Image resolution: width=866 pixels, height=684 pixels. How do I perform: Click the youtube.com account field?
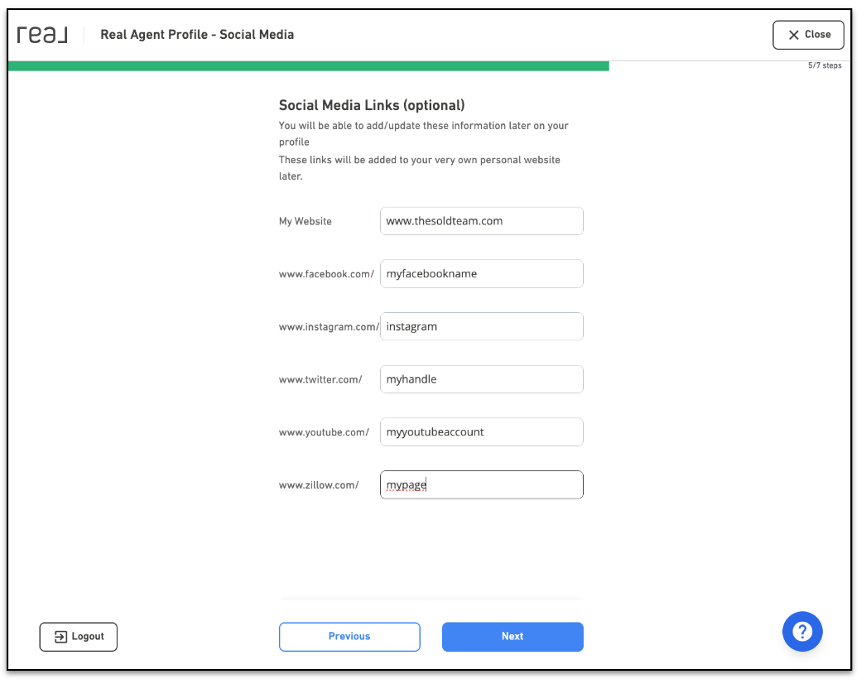(x=482, y=432)
